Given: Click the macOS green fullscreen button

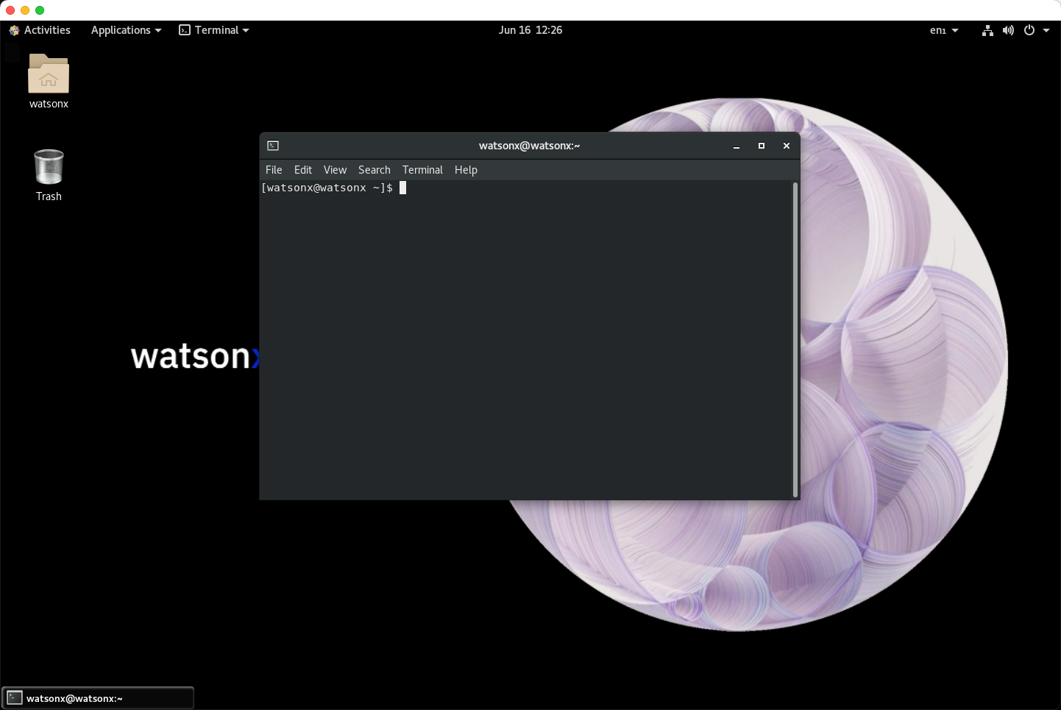Looking at the screenshot, I should click(40, 10).
